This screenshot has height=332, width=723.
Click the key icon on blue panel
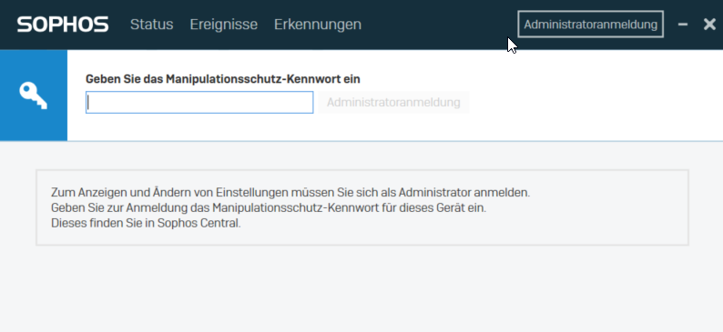coord(33,96)
